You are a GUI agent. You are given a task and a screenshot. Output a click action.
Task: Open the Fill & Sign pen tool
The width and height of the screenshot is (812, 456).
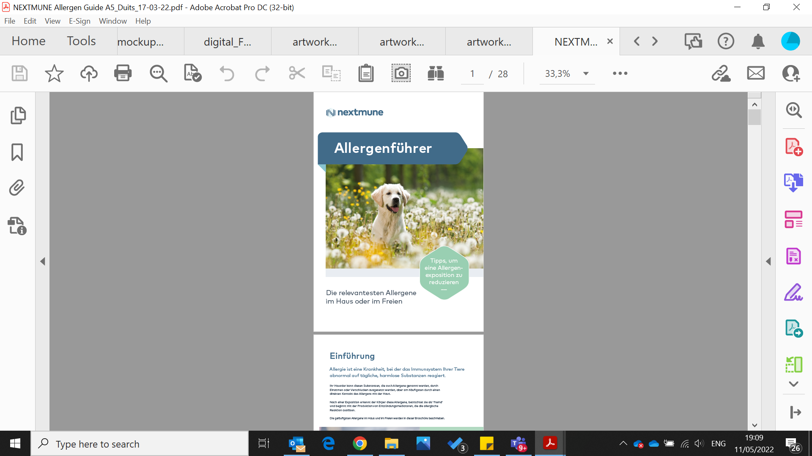[793, 292]
